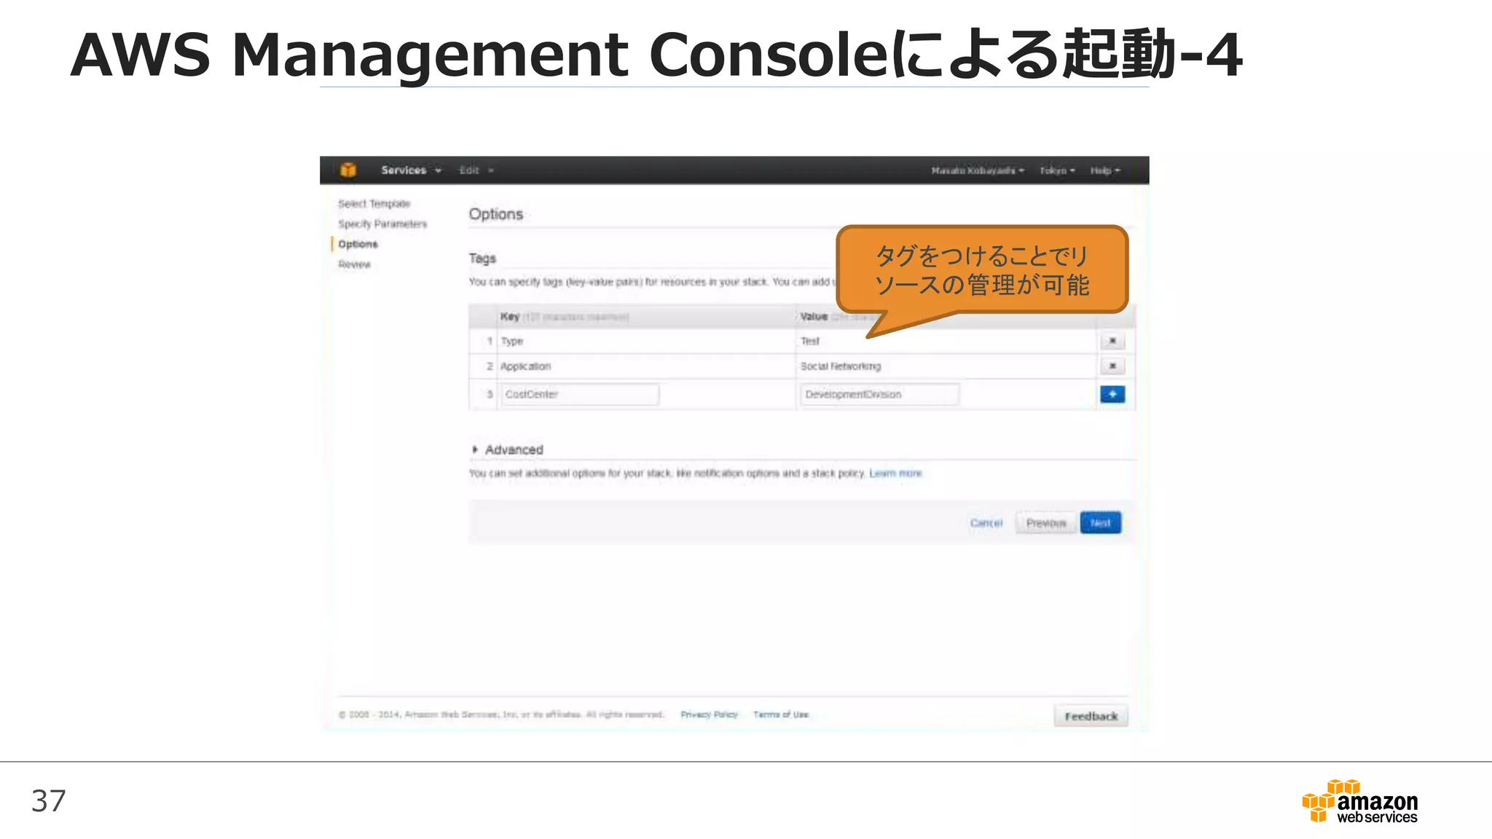Click the 'Social Networking' value cell

[x=946, y=366]
